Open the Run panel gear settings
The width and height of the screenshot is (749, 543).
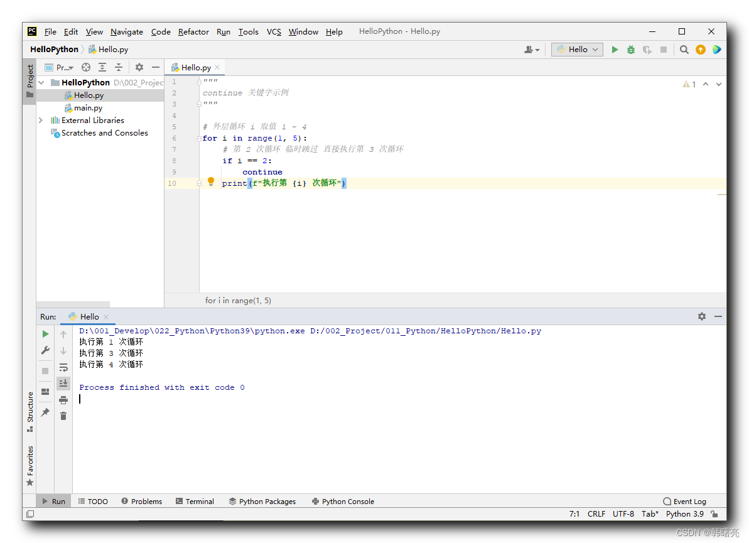[702, 316]
